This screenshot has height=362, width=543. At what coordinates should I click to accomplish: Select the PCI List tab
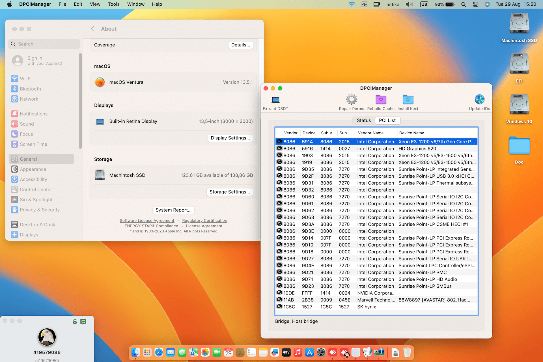tap(387, 120)
